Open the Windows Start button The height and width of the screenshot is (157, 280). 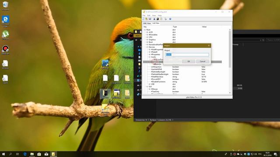pos(3,154)
